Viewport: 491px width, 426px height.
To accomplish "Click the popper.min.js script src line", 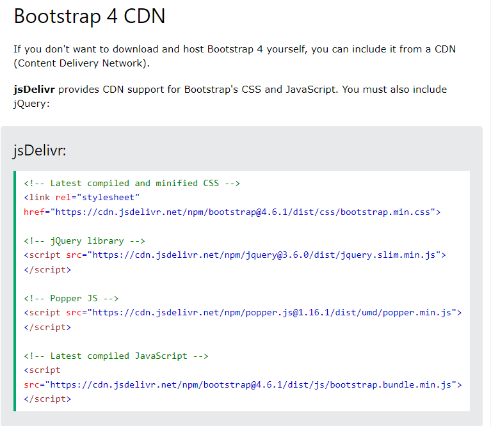I will tap(243, 313).
